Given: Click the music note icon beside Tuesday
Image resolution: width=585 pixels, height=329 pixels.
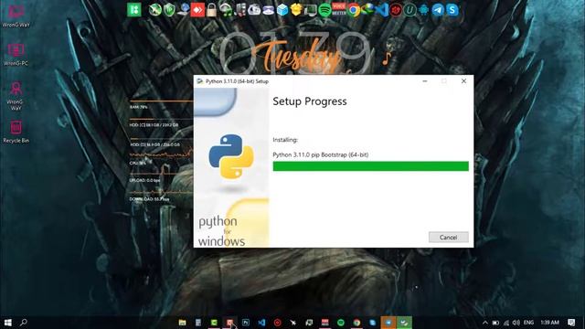Looking at the screenshot, I should 387,58.
